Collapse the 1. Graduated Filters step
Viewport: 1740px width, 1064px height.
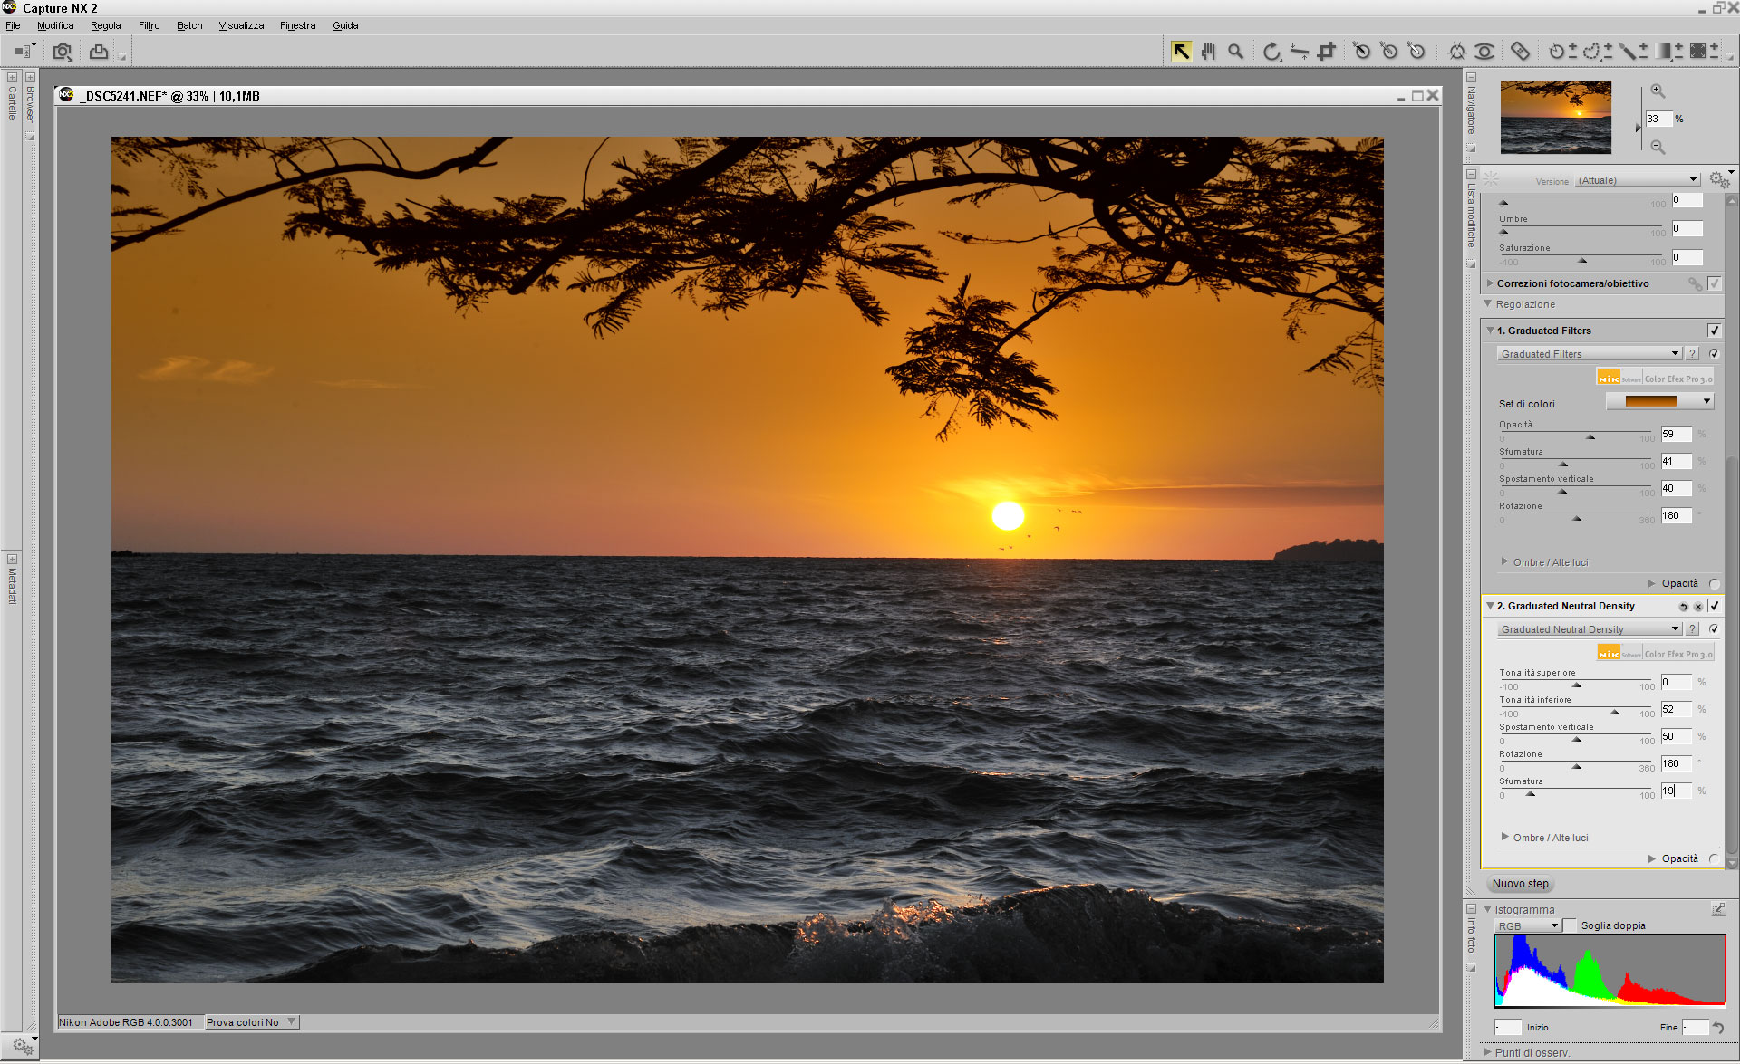(x=1490, y=331)
